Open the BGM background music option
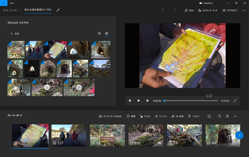This screenshot has width=249, height=157. (x=189, y=10)
